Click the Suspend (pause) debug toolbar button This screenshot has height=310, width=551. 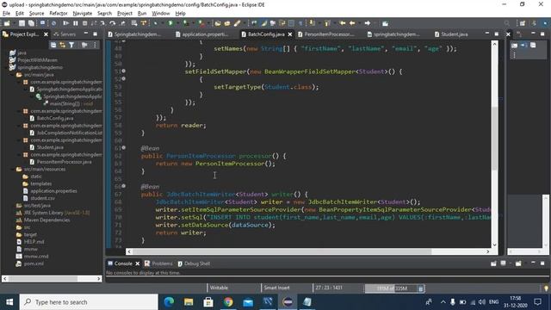click(x=75, y=23)
